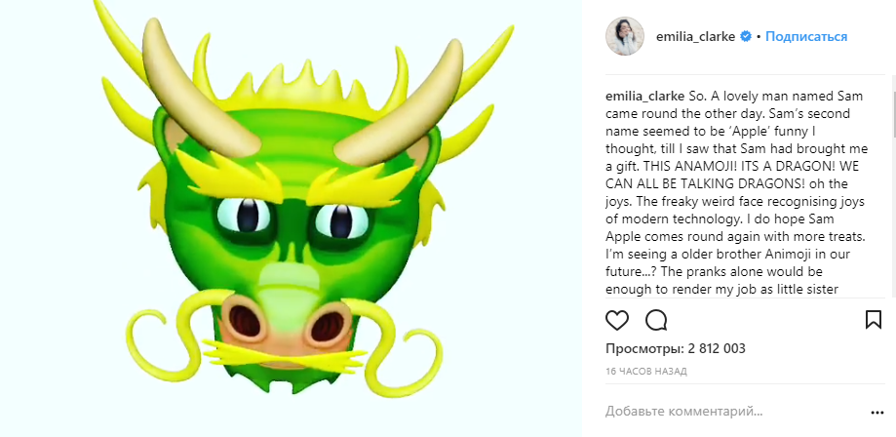Follow the account via Подписаться
896x437 pixels.
click(x=805, y=36)
